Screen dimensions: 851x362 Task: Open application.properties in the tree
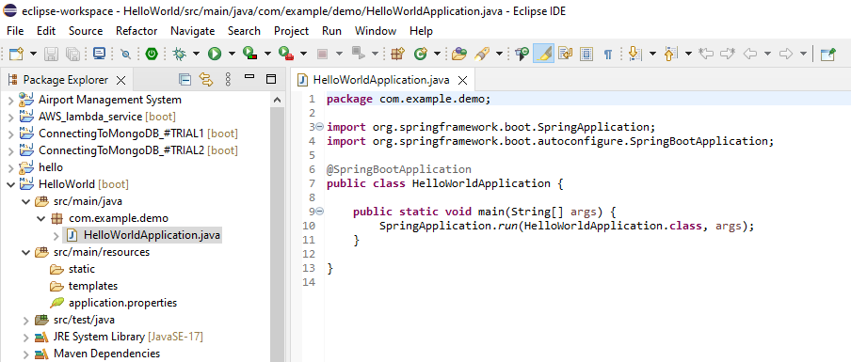(x=122, y=303)
